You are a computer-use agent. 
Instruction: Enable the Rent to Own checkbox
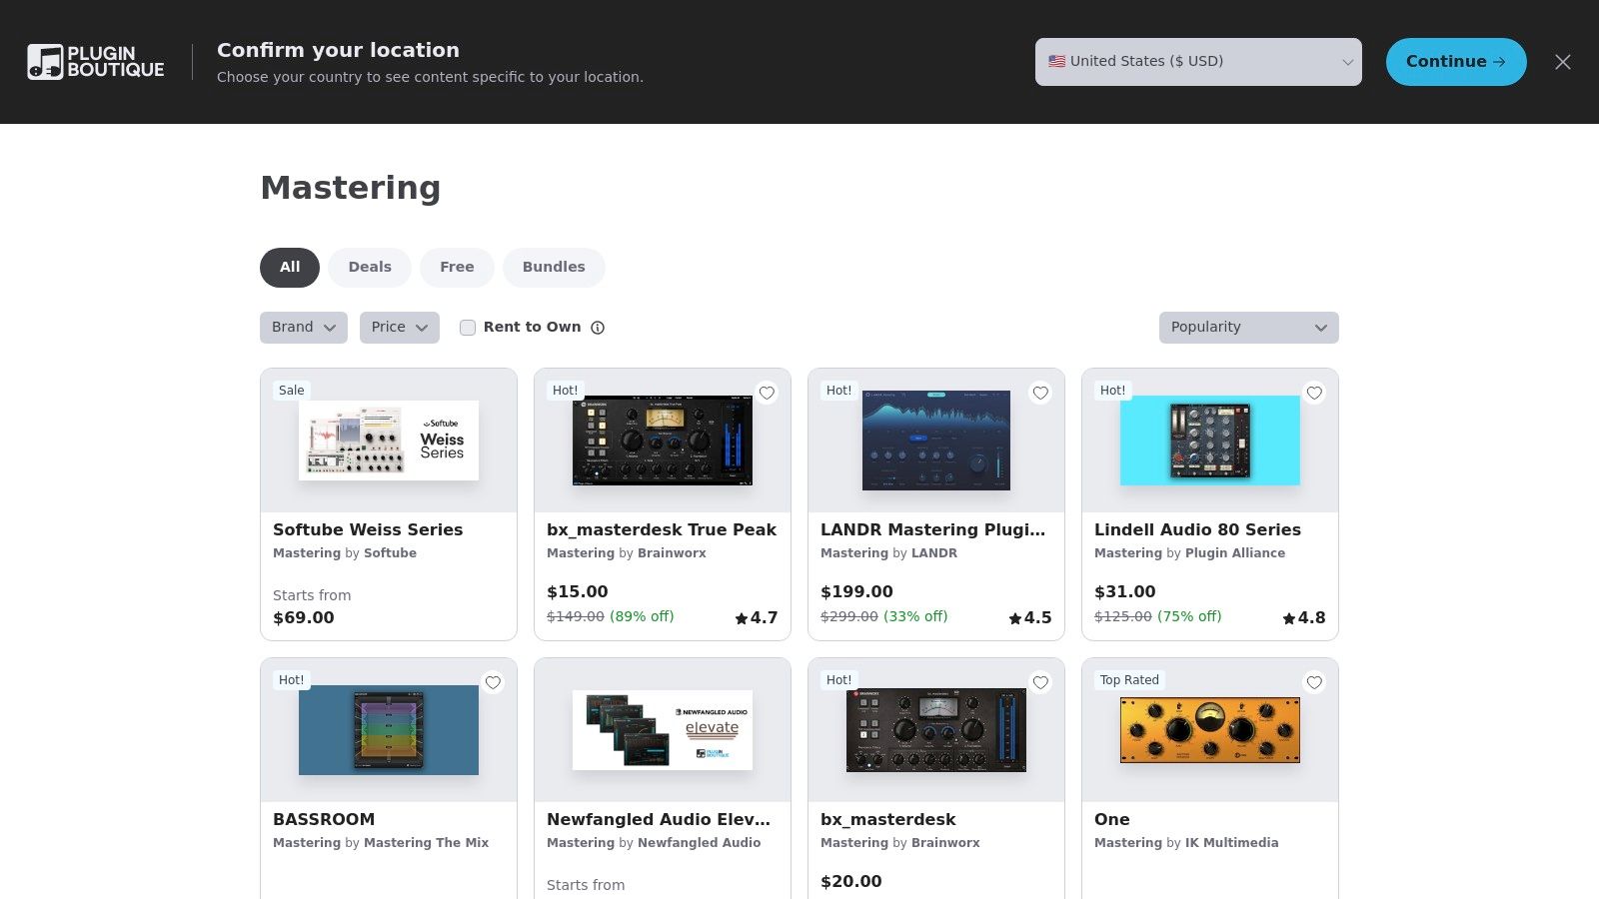pyautogui.click(x=467, y=328)
